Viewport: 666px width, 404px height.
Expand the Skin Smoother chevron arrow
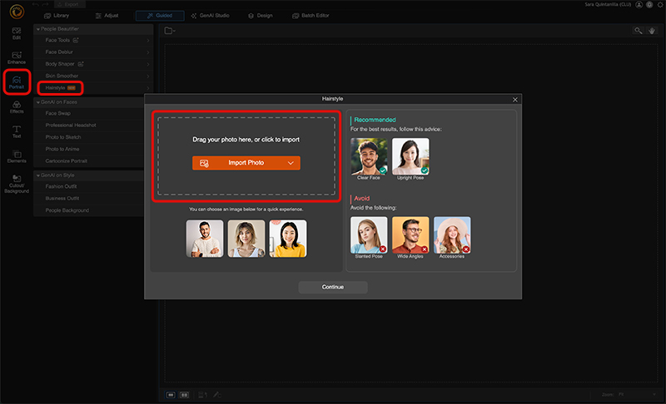(148, 76)
